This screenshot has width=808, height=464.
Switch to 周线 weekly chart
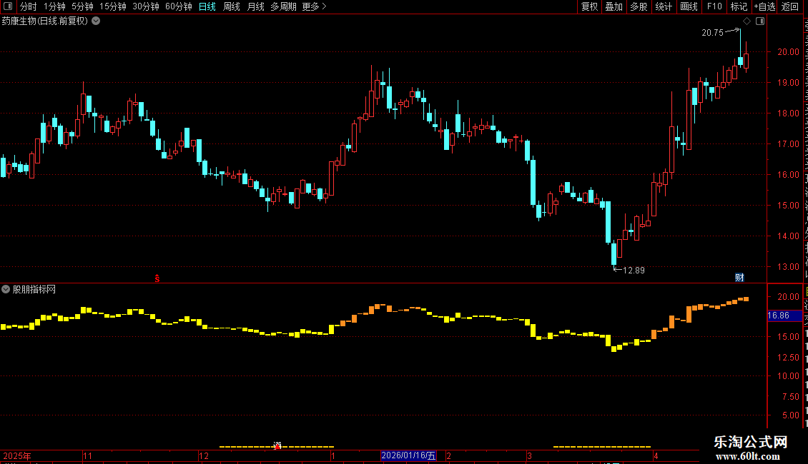pyautogui.click(x=232, y=6)
